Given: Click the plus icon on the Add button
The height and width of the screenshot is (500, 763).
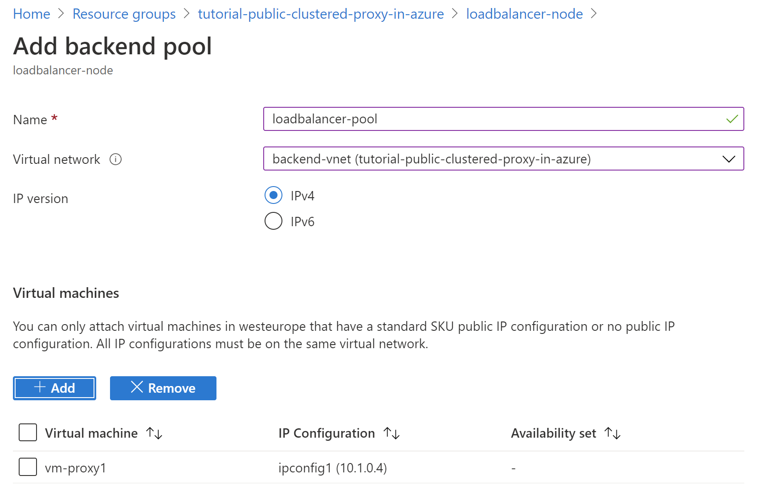Looking at the screenshot, I should pyautogui.click(x=39, y=388).
